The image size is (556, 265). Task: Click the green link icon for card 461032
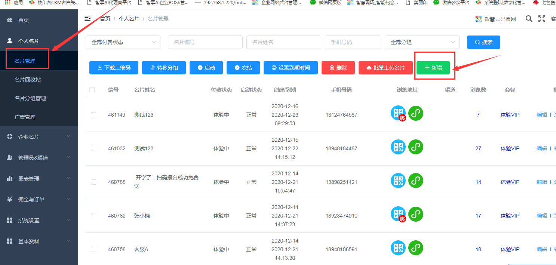point(415,147)
